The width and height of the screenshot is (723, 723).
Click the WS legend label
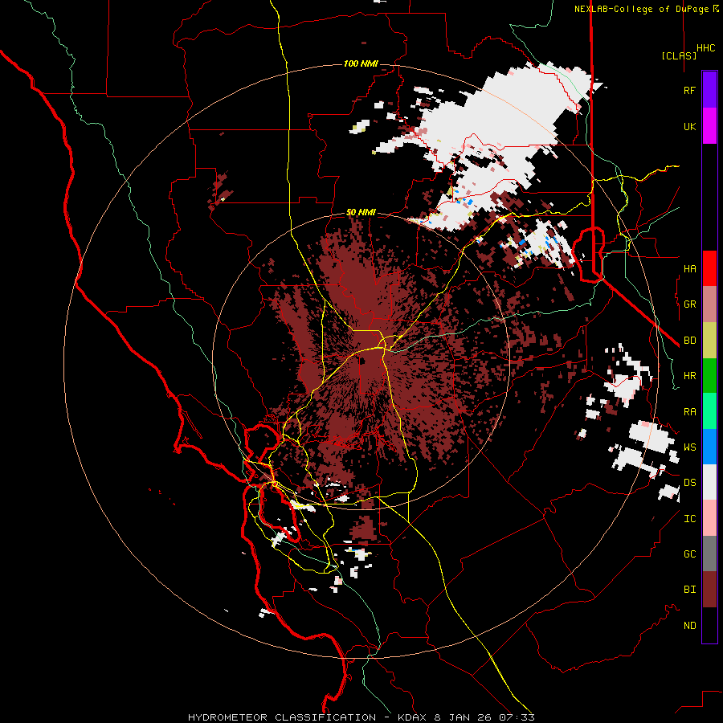[x=690, y=447]
